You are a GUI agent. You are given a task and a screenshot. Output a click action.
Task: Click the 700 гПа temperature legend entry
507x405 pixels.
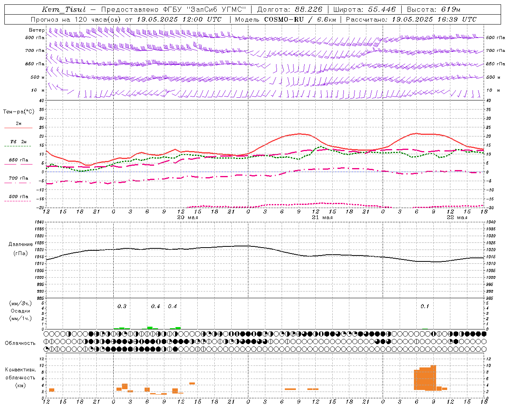[19, 178]
